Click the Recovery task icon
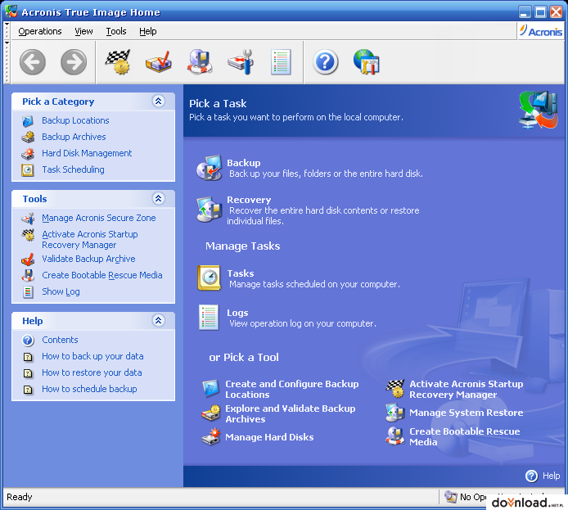Screen dimensions: 568x510 pyautogui.click(x=209, y=209)
